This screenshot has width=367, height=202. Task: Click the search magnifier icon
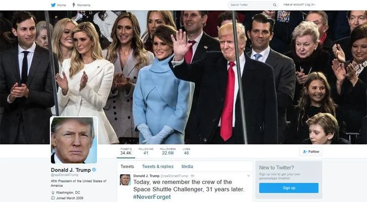[x=274, y=5]
